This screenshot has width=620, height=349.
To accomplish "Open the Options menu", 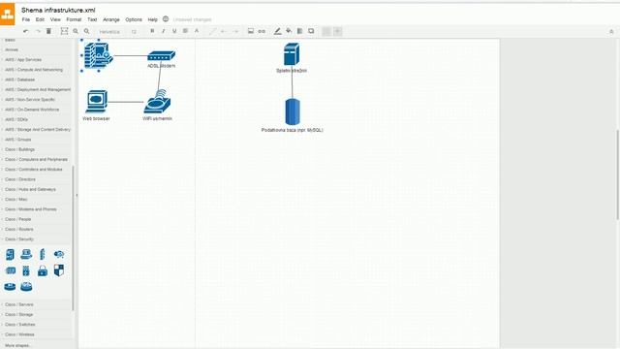I will [134, 19].
